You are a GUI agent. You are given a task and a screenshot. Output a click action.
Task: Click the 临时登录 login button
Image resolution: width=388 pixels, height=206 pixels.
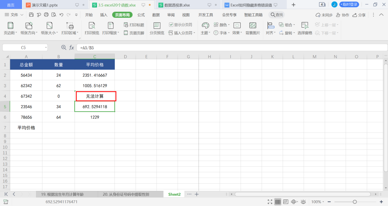(349, 5)
